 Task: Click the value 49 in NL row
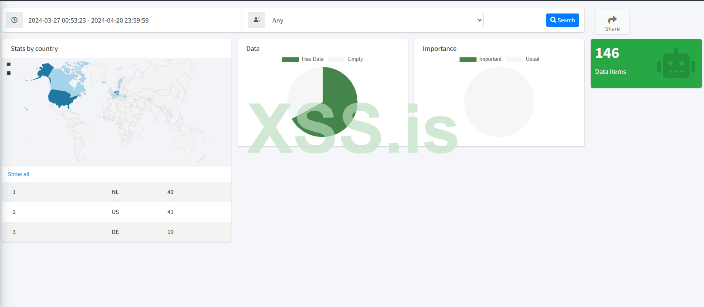[x=170, y=192]
